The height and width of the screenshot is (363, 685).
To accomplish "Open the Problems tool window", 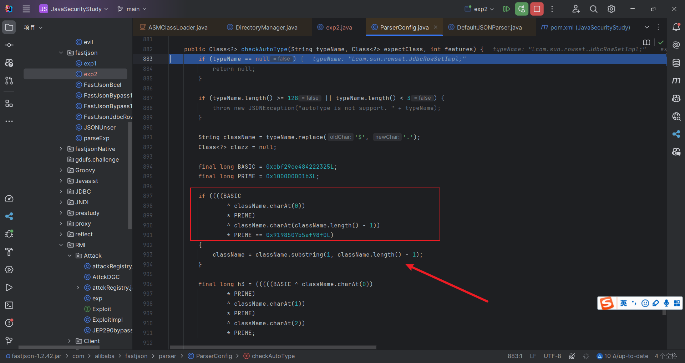I will tap(9, 323).
